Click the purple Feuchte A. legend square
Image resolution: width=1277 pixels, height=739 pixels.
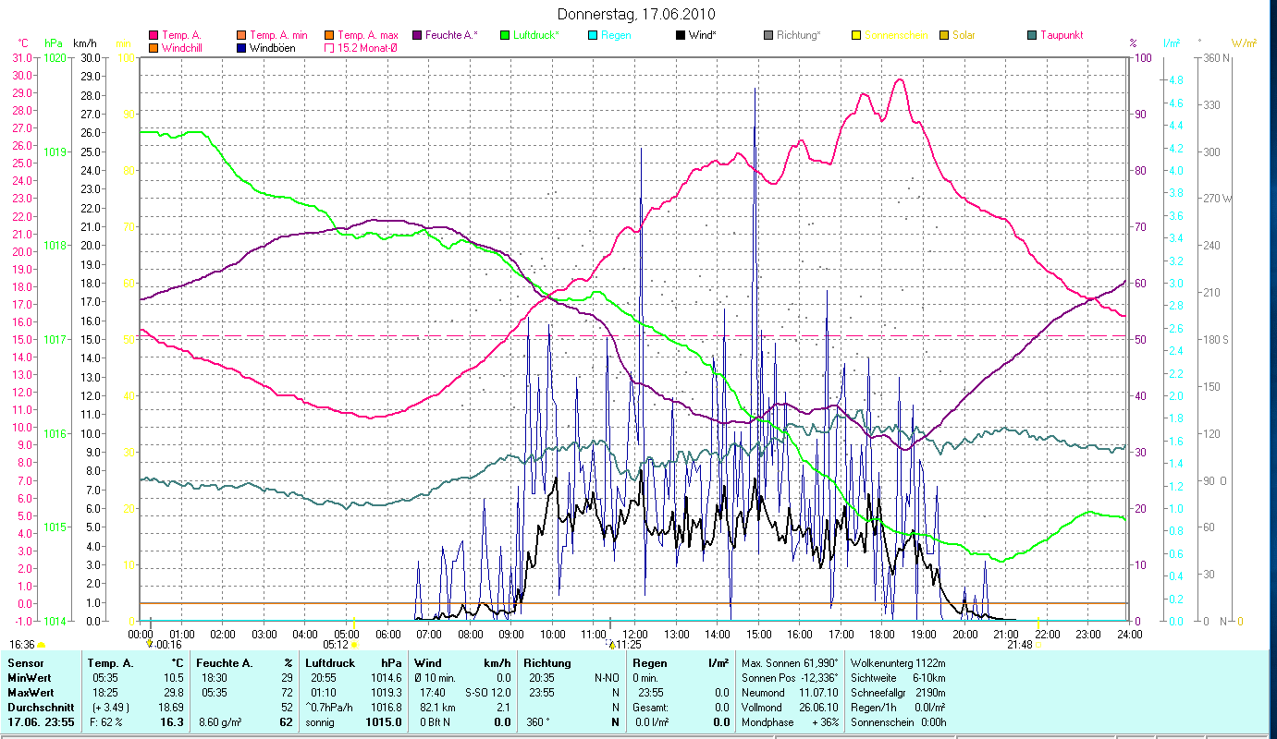pos(417,35)
